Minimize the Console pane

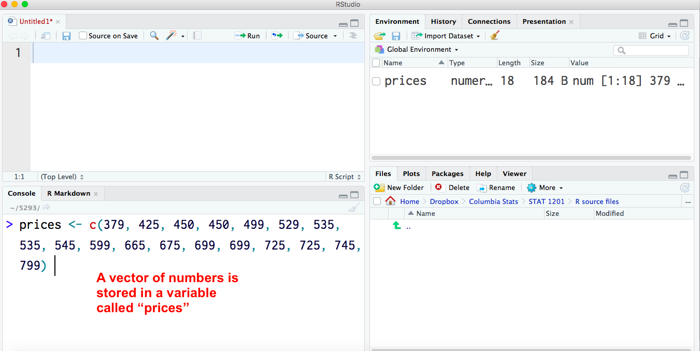pyautogui.click(x=343, y=196)
